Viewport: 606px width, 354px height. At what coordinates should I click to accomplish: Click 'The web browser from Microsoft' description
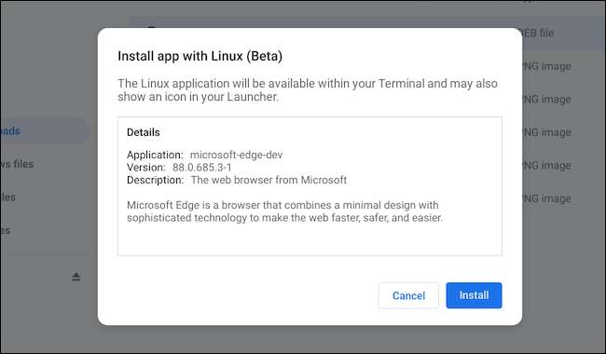[269, 181]
